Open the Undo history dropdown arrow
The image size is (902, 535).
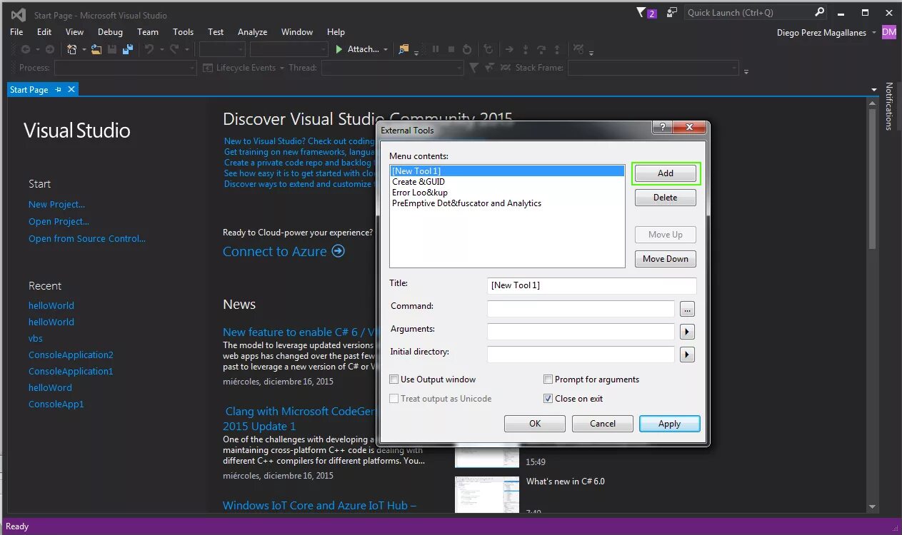click(161, 49)
